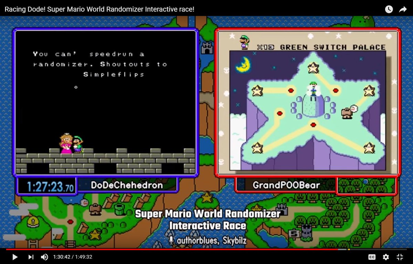This screenshot has width=413, height=264.
Task: Click the DoDeChehedron player name
Action: click(x=126, y=185)
